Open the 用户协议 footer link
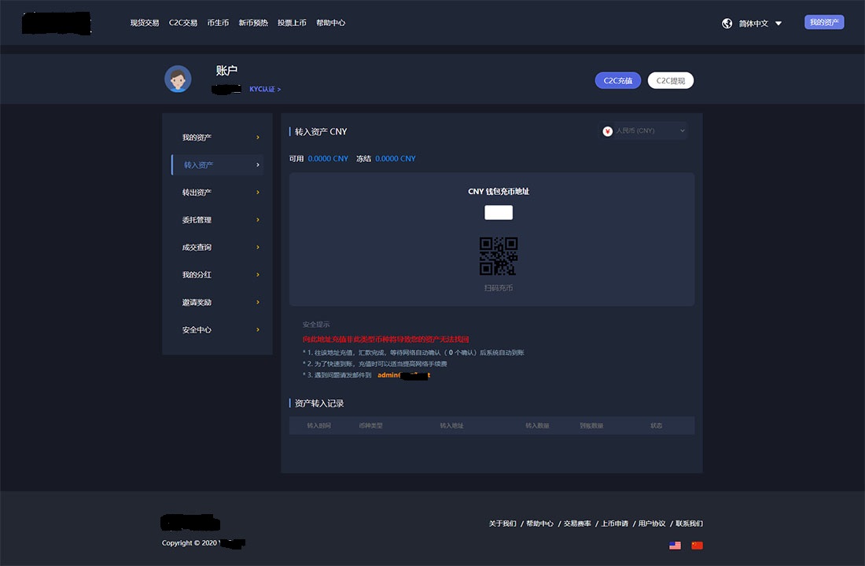The height and width of the screenshot is (566, 865). [x=652, y=524]
